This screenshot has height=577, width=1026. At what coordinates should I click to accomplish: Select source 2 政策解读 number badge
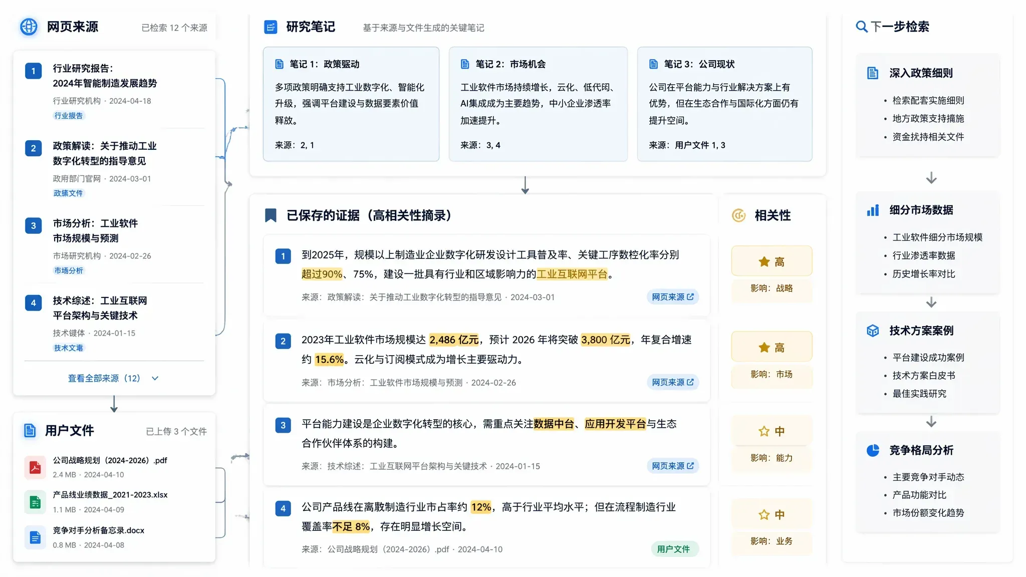pos(34,148)
